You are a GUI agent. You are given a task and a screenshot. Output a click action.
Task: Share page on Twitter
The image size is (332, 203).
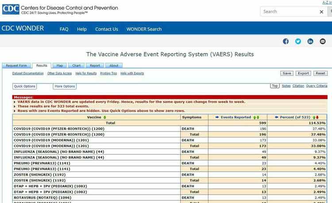coord(298,41)
